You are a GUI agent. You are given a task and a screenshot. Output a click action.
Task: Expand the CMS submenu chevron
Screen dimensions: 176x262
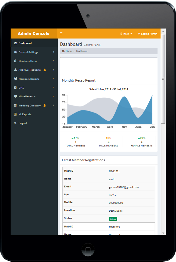click(x=53, y=87)
